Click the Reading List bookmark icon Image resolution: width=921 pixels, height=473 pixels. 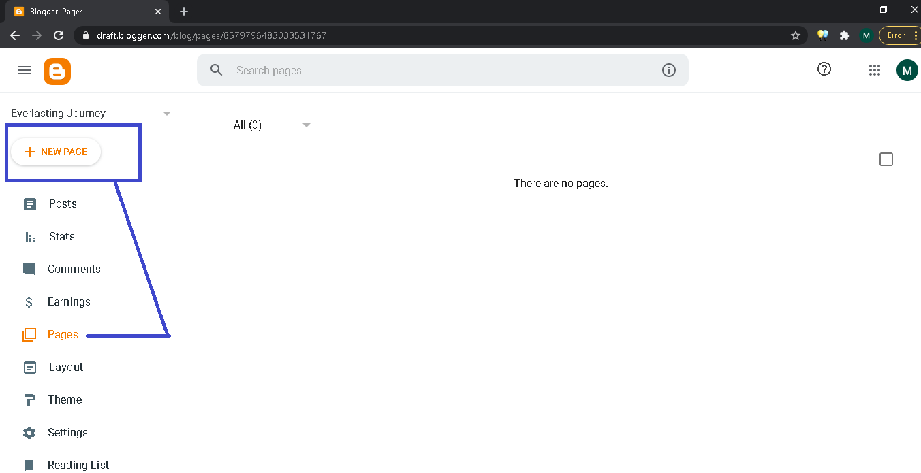tap(29, 464)
